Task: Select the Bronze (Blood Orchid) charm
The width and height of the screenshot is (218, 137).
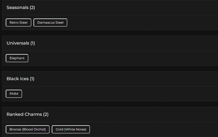Action: pos(28,129)
